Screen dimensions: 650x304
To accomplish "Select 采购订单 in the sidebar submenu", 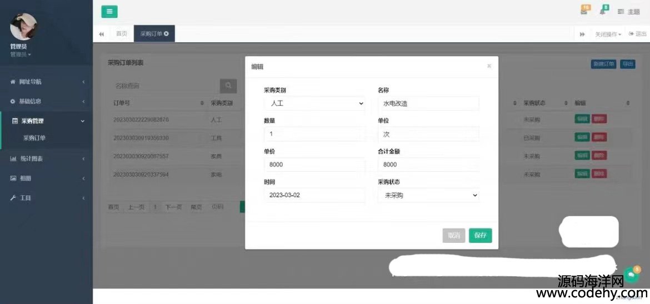I will pos(34,138).
